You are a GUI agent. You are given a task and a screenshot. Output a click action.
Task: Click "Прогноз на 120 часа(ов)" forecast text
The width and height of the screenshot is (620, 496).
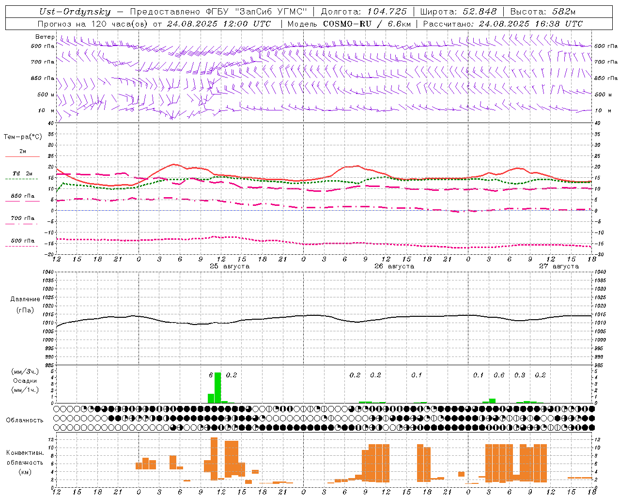93,24
